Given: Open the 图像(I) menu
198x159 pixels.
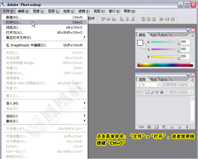Looking at the screenshot, I should [x=38, y=11].
